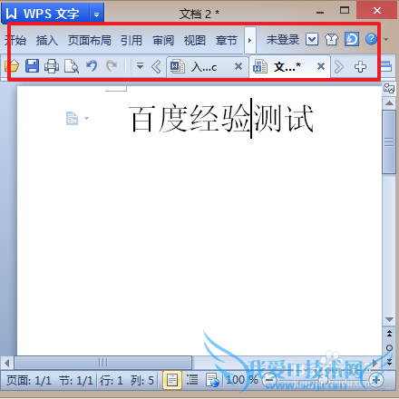399x399 pixels.
Task: Click the down arrow of the vertical scrollbar
Action: click(x=389, y=319)
